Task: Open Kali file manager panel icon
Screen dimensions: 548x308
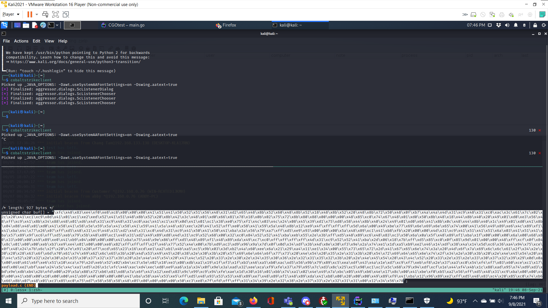Action: (x=26, y=25)
